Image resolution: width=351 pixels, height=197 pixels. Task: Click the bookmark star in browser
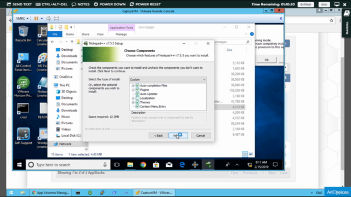point(331,21)
